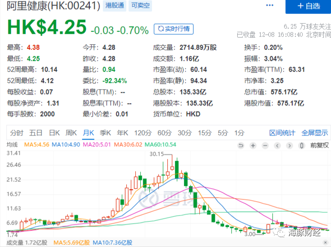Switch to 年K chart tab
Image resolution: width=331 pixels, height=247 pixels.
click(x=123, y=133)
